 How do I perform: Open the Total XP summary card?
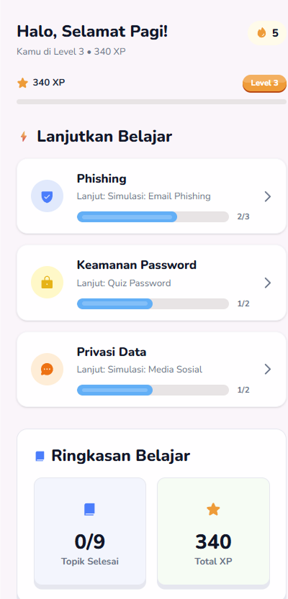point(213,533)
